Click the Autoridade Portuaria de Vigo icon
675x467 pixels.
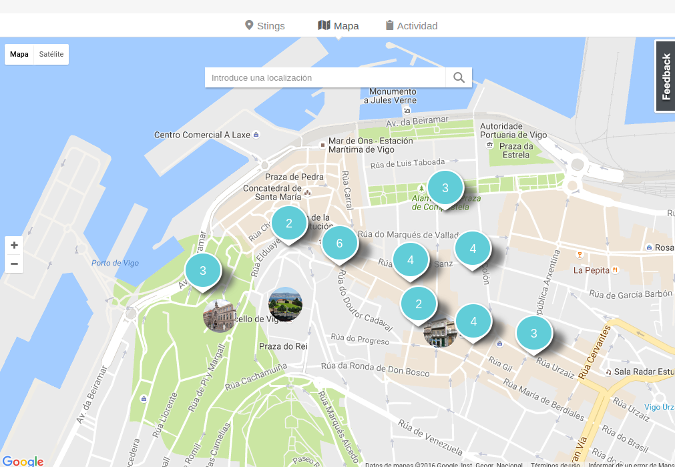point(489,145)
